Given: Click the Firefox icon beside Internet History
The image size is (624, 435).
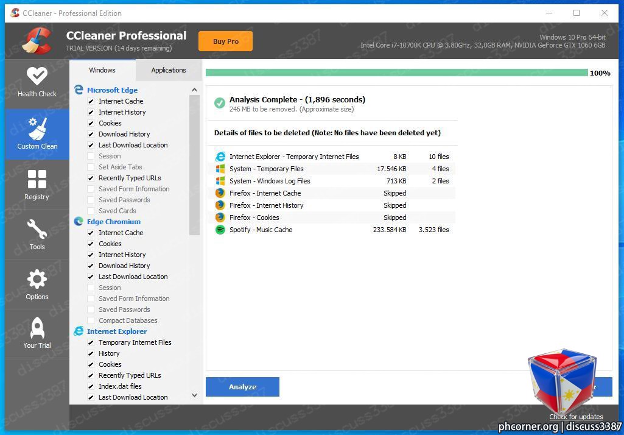Looking at the screenshot, I should pyautogui.click(x=220, y=205).
